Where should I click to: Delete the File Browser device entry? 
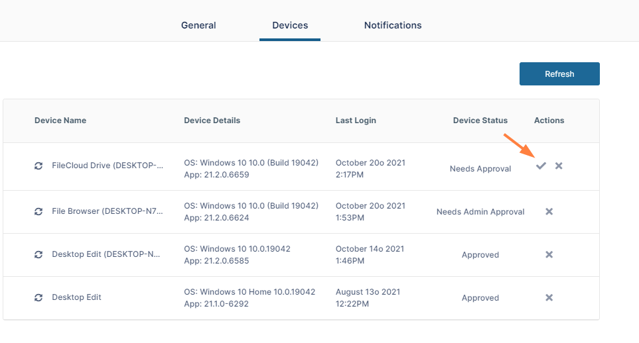[549, 212]
